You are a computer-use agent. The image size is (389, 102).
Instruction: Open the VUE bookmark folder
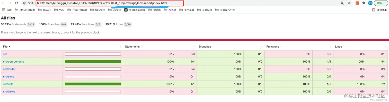point(59,10)
